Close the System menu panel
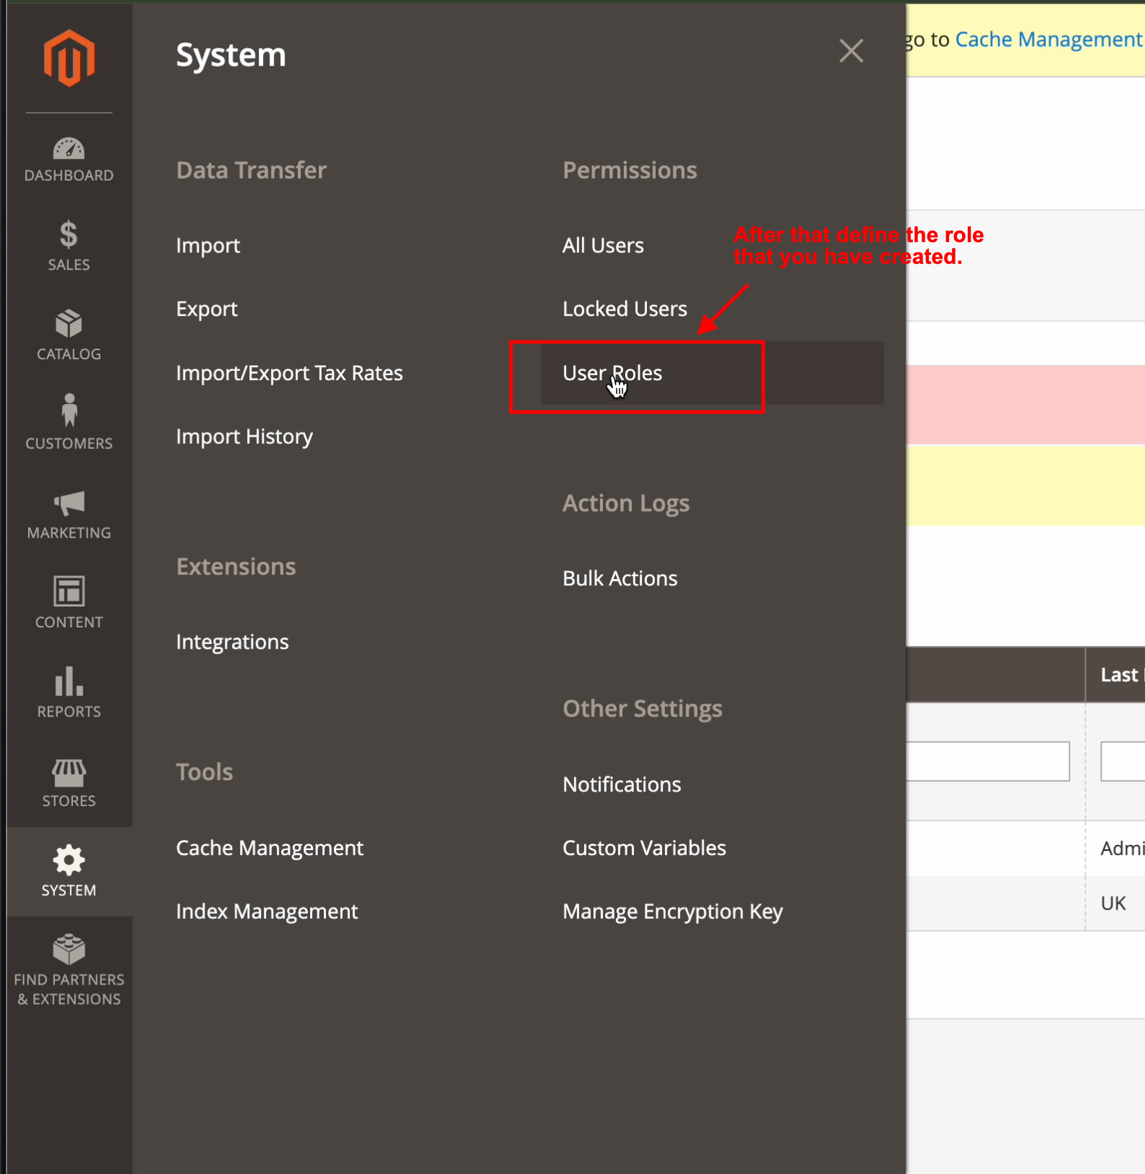This screenshot has width=1145, height=1174. (x=851, y=51)
